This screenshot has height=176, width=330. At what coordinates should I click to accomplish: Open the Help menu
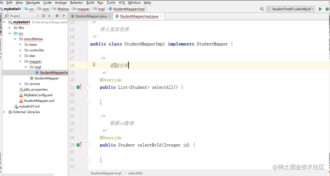[147, 3]
